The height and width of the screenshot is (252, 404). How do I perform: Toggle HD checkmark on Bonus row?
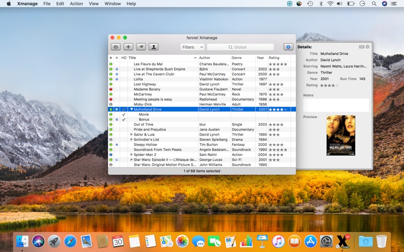(124, 119)
